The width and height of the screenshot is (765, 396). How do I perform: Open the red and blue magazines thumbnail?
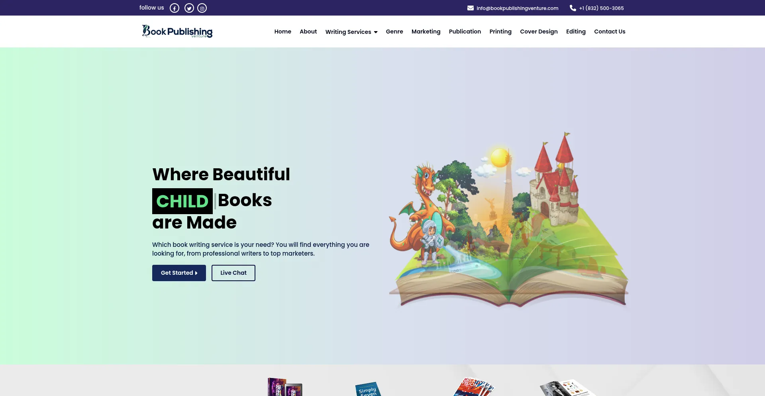point(474,387)
